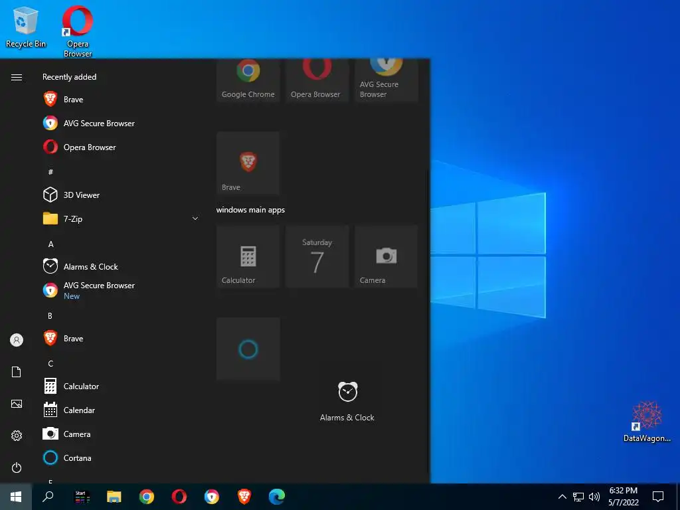This screenshot has width=680, height=510.
Task: Click the Power button in Start
Action: click(x=17, y=467)
